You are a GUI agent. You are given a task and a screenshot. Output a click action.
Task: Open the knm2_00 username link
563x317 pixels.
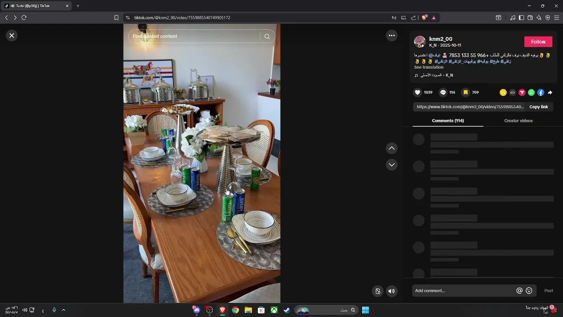click(440, 39)
